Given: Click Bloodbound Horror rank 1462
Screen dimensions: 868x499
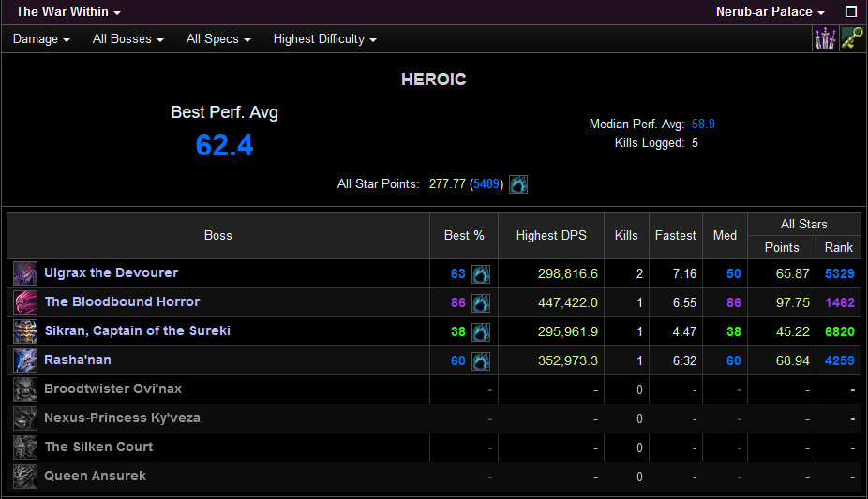Looking at the screenshot, I should tap(839, 302).
